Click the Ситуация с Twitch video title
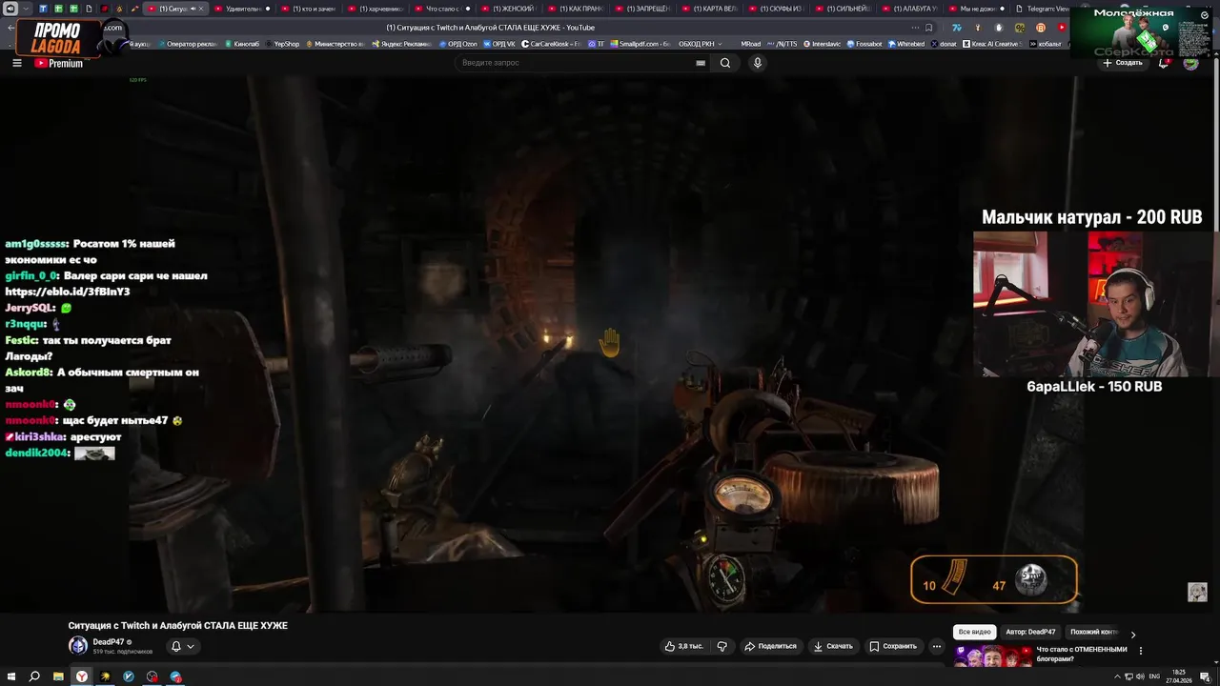This screenshot has width=1220, height=686. tap(178, 626)
